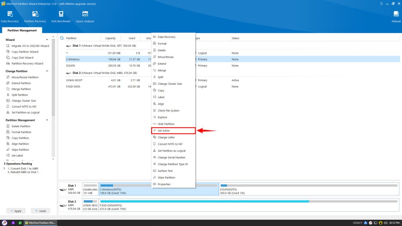Switch to the Partition Management tab

click(x=22, y=30)
